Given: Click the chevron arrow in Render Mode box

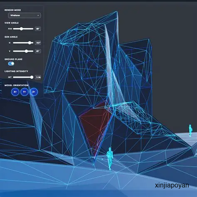Looking at the screenshot, I should [x=38, y=15].
